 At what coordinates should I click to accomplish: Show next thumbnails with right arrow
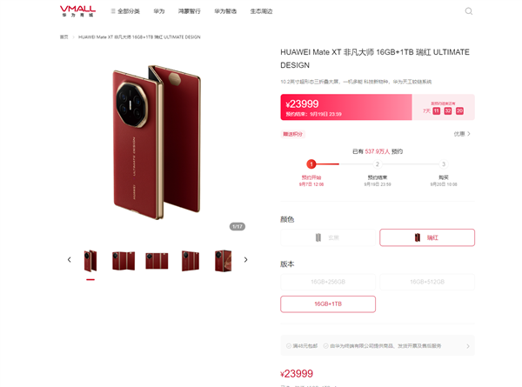(245, 259)
